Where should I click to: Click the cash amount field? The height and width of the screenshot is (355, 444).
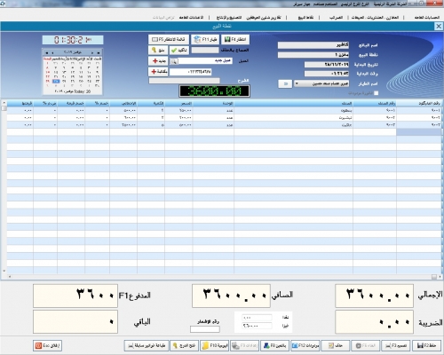coord(257,318)
